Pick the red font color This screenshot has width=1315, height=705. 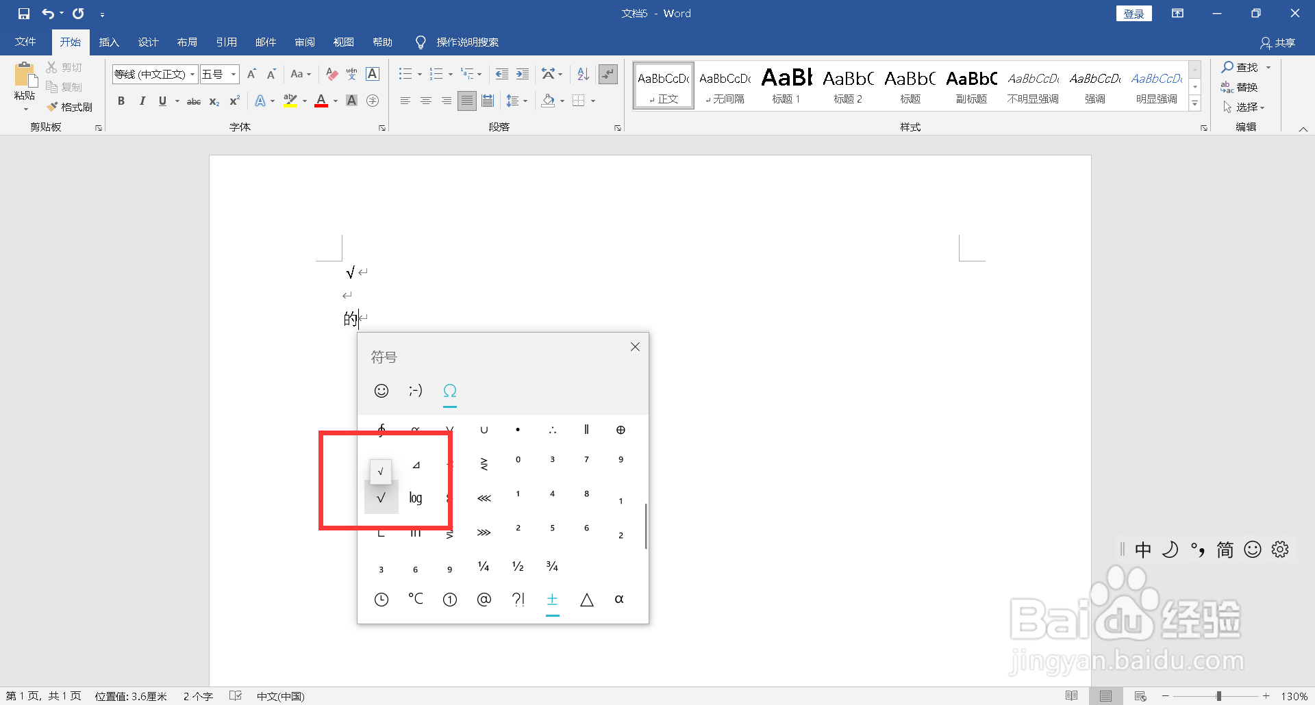[321, 101]
